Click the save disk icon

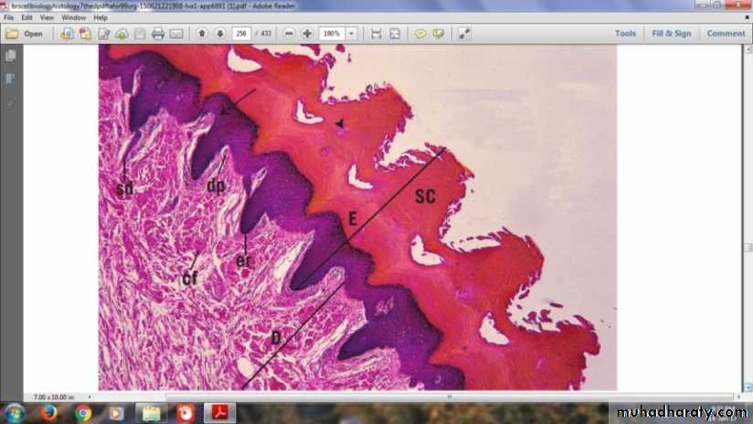(x=140, y=34)
